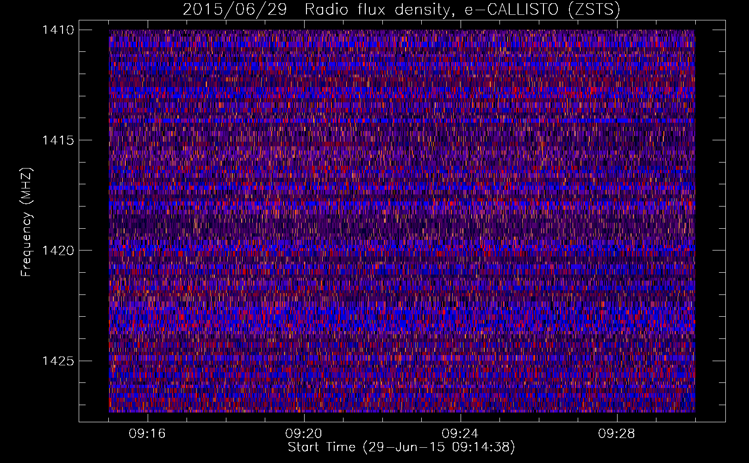Click the '1410' frequency axis label
This screenshot has height=463, width=749.
coord(58,30)
